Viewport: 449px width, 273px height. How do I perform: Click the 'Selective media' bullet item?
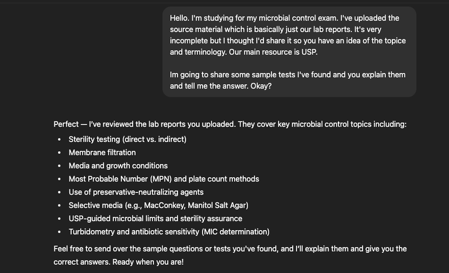tap(158, 205)
